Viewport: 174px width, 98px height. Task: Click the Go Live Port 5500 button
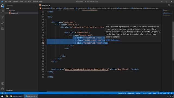coord(162,93)
